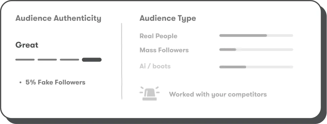
Task: Select the Real People label
Action: coord(159,36)
